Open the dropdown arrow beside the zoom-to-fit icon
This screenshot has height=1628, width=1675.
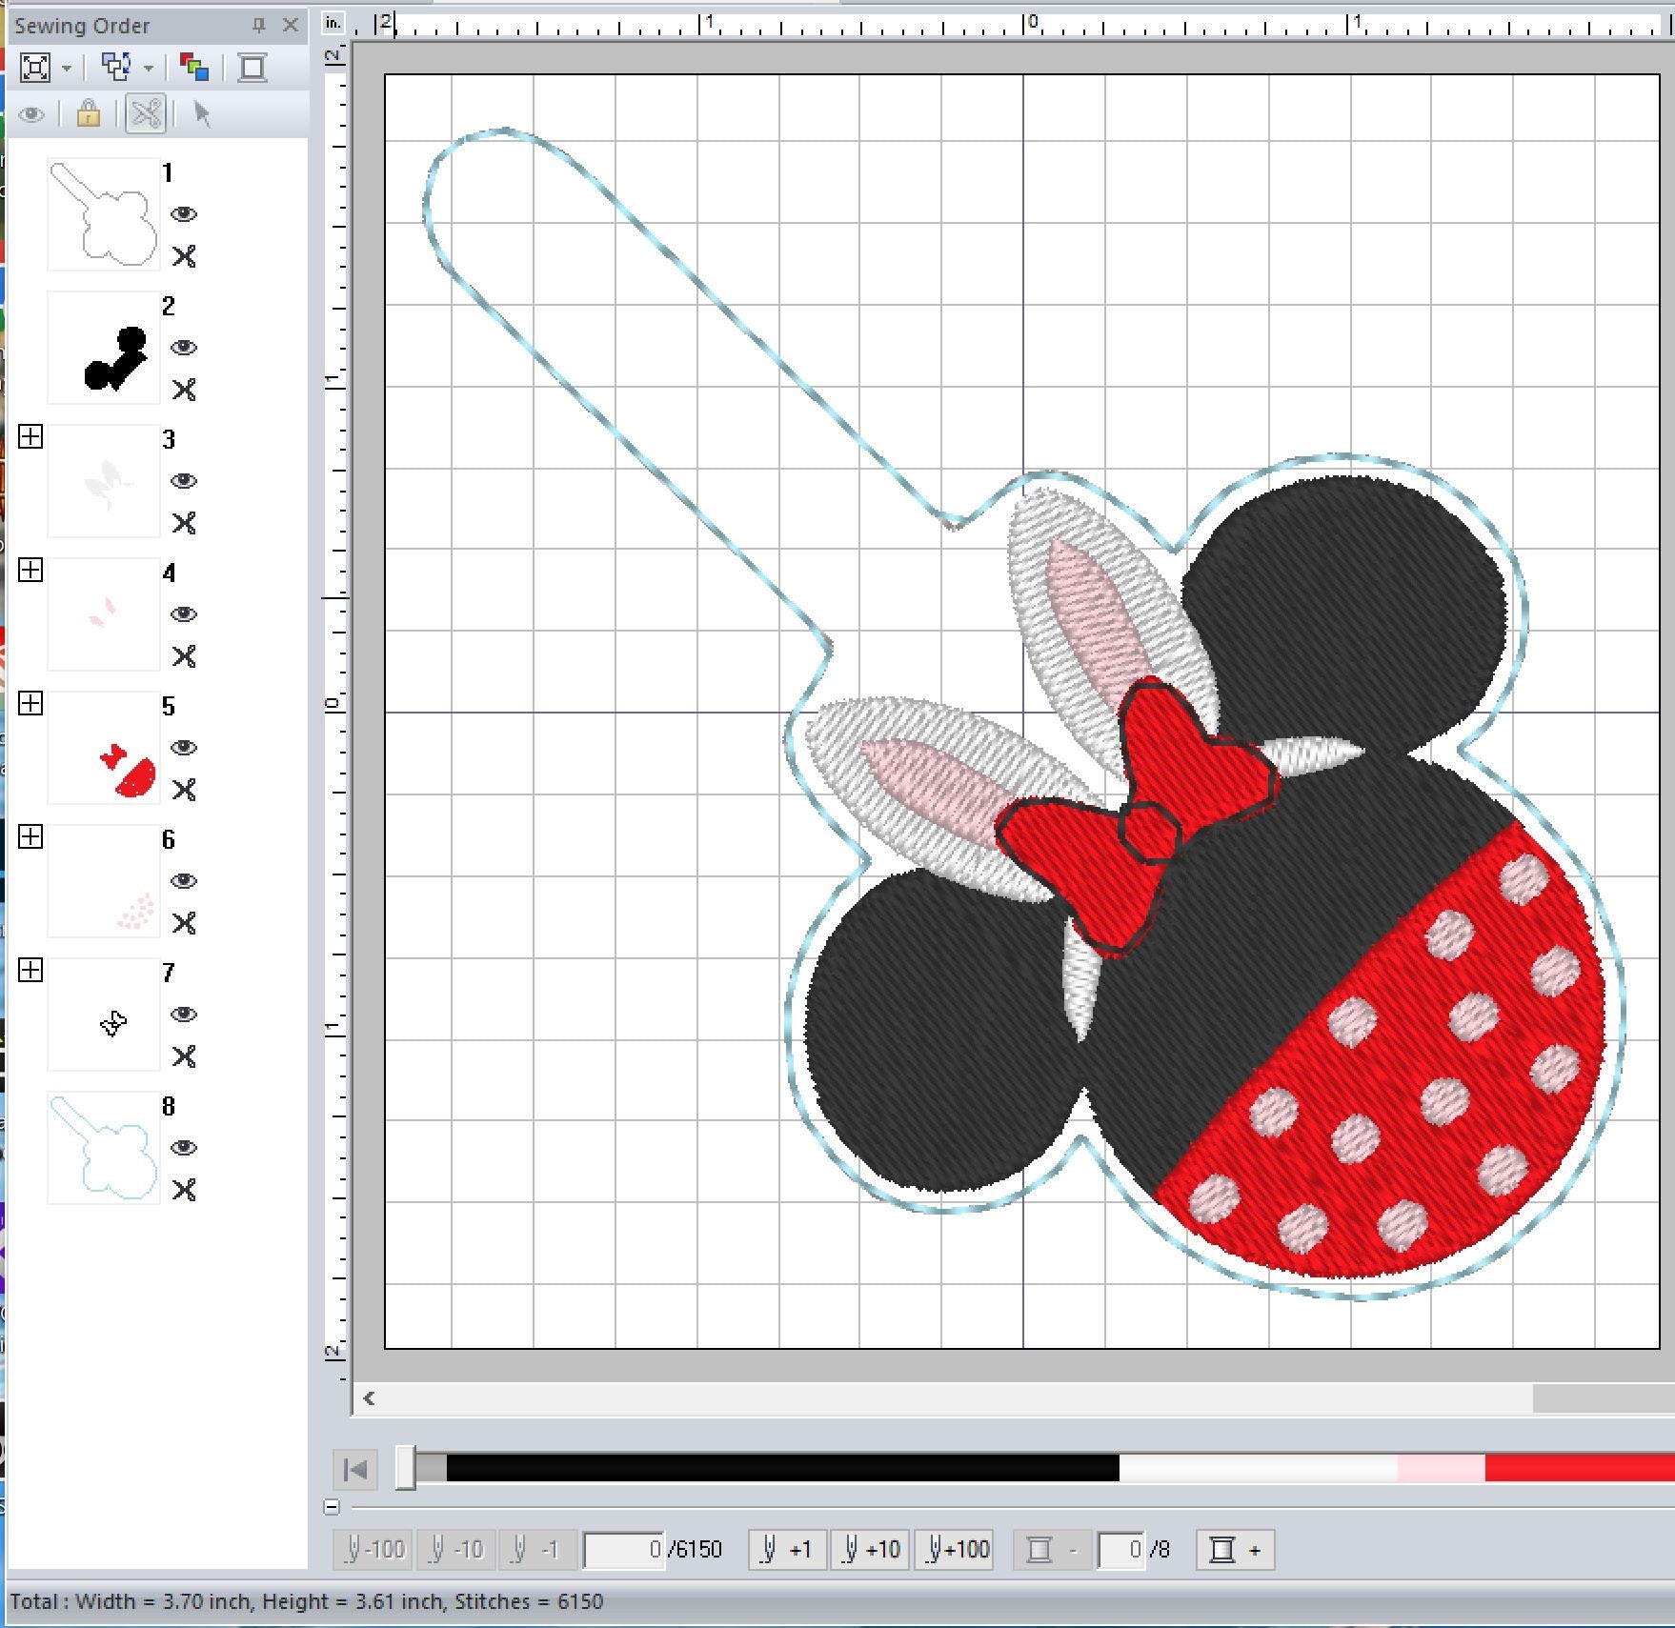coord(67,69)
